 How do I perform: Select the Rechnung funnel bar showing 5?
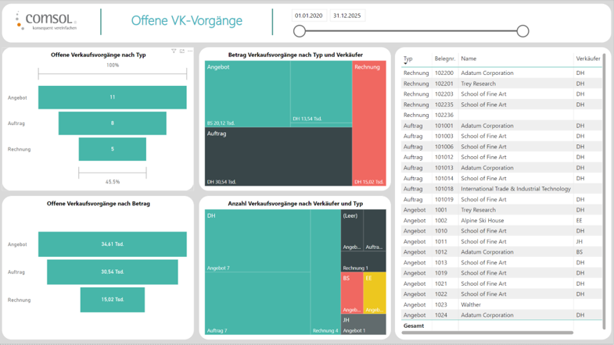pos(113,149)
